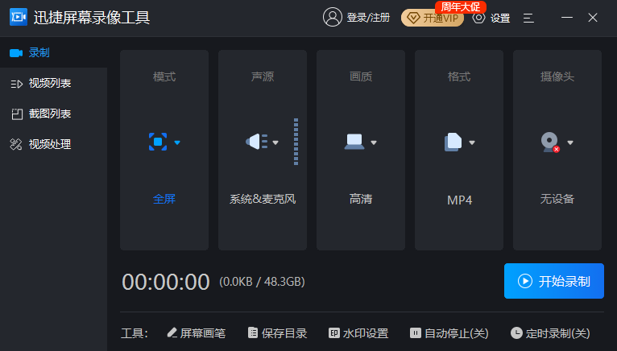This screenshot has height=351, width=617.
Task: Open the 屏幕画笔 tool
Action: pos(196,333)
